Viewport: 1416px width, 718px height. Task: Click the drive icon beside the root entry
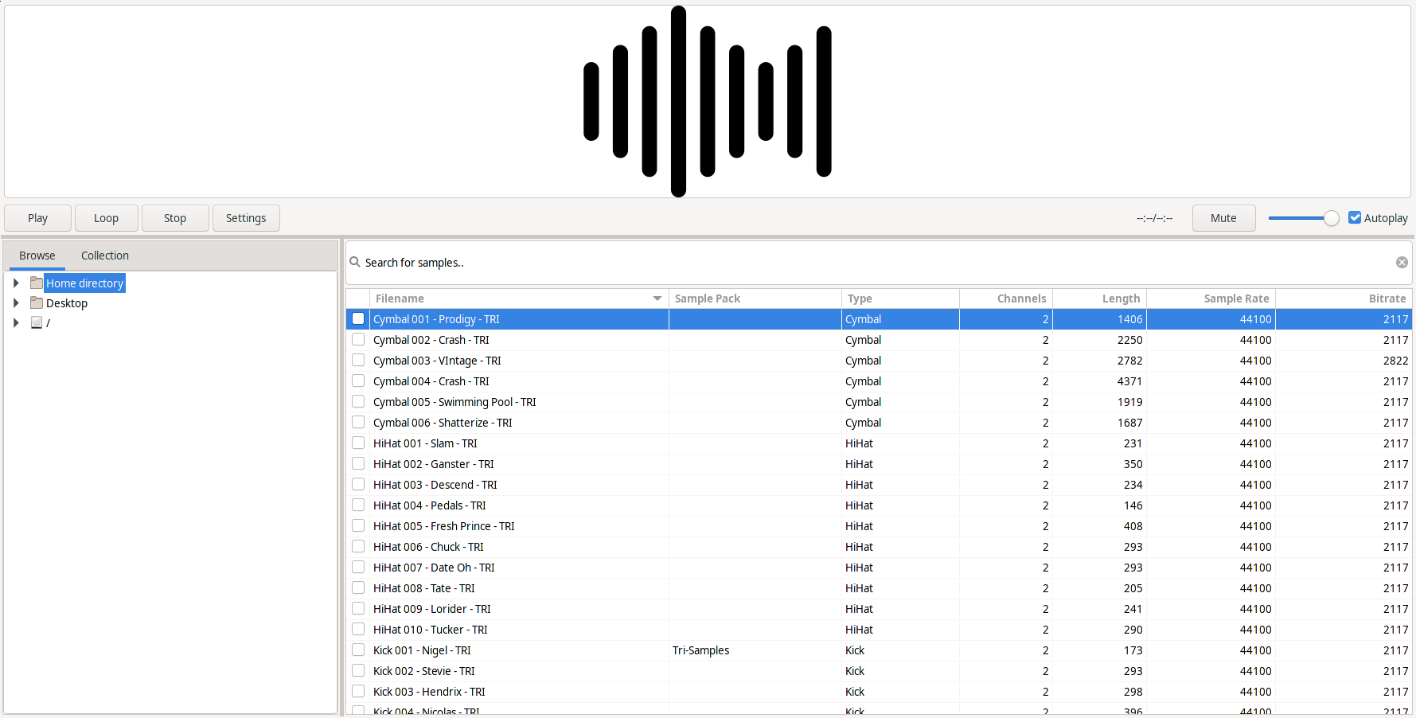[37, 322]
